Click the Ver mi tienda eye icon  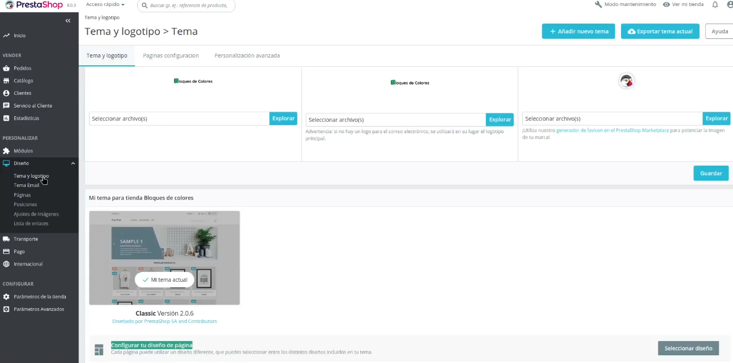pos(666,4)
